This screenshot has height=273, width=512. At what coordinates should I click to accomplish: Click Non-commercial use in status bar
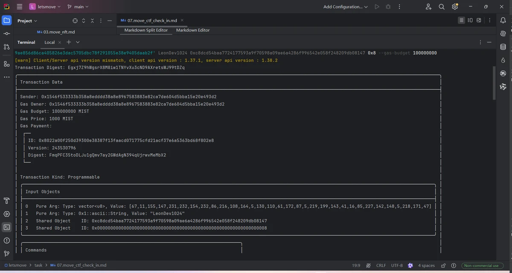481,265
